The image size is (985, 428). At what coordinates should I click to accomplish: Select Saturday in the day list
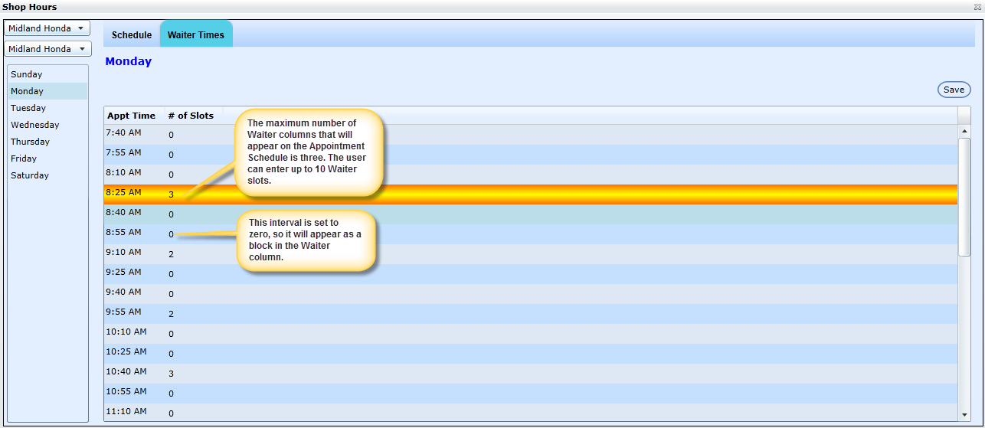tap(30, 175)
